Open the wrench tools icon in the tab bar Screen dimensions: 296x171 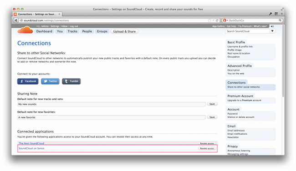[x=270, y=14]
